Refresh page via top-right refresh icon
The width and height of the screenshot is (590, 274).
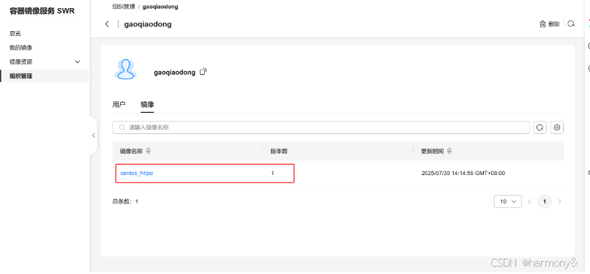[x=571, y=23]
